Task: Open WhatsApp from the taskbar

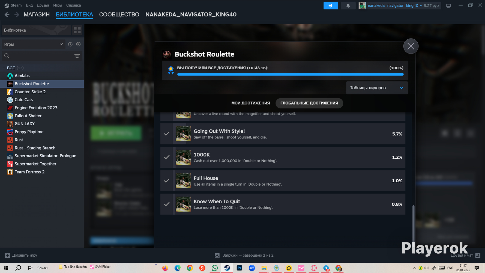Action: (x=215, y=268)
